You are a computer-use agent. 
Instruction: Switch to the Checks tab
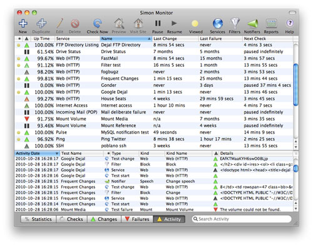(x=71, y=219)
